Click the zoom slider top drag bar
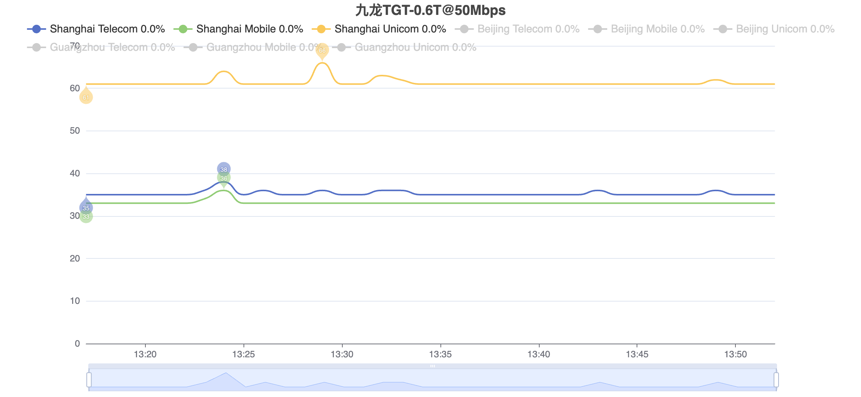Image resolution: width=861 pixels, height=397 pixels. pos(432,366)
